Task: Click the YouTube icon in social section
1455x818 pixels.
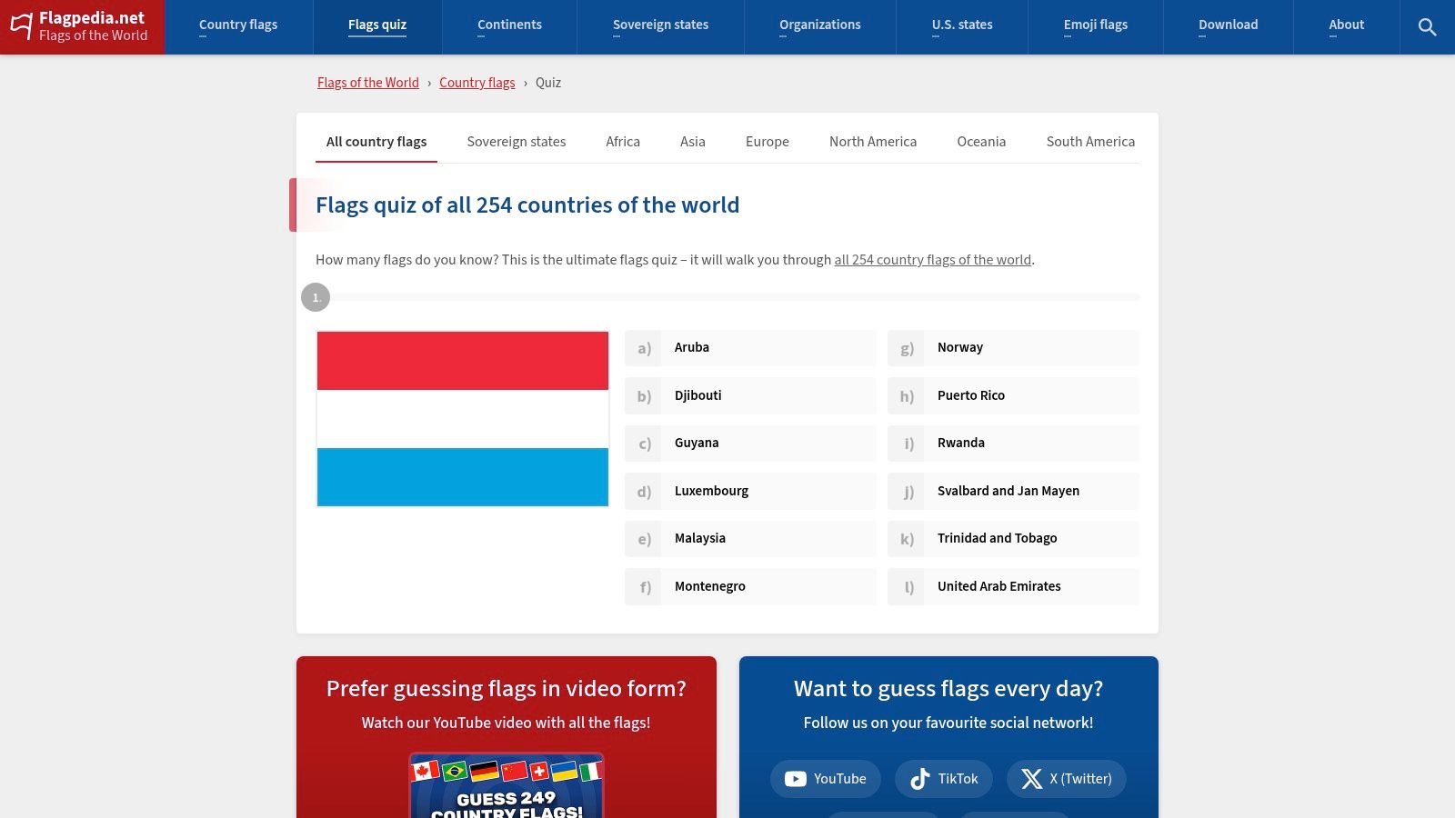Action: 796,779
